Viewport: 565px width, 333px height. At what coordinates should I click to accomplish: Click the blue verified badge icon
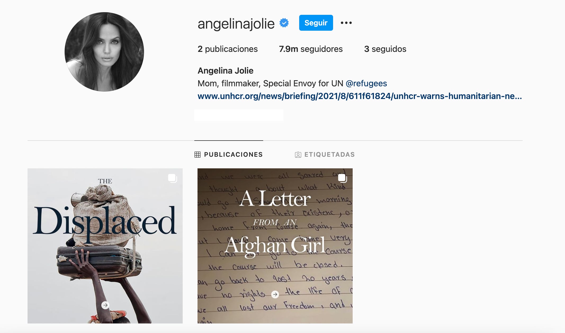coord(284,23)
